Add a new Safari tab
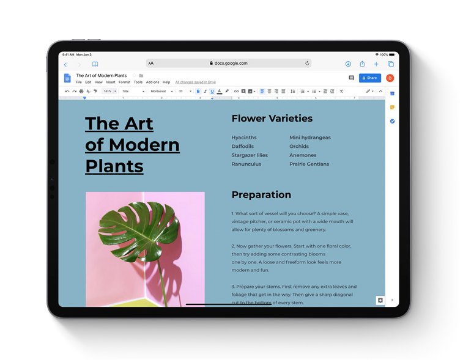This screenshot has height=360, width=463. pos(376,64)
